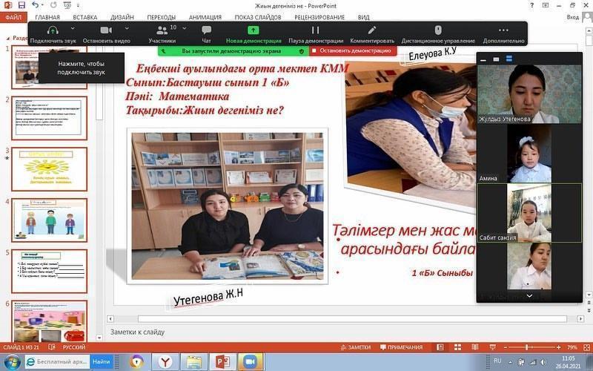Image resolution: width=593 pixels, height=371 pixels.
Task: Open the Zoom Чат chat icon
Action: point(207,30)
